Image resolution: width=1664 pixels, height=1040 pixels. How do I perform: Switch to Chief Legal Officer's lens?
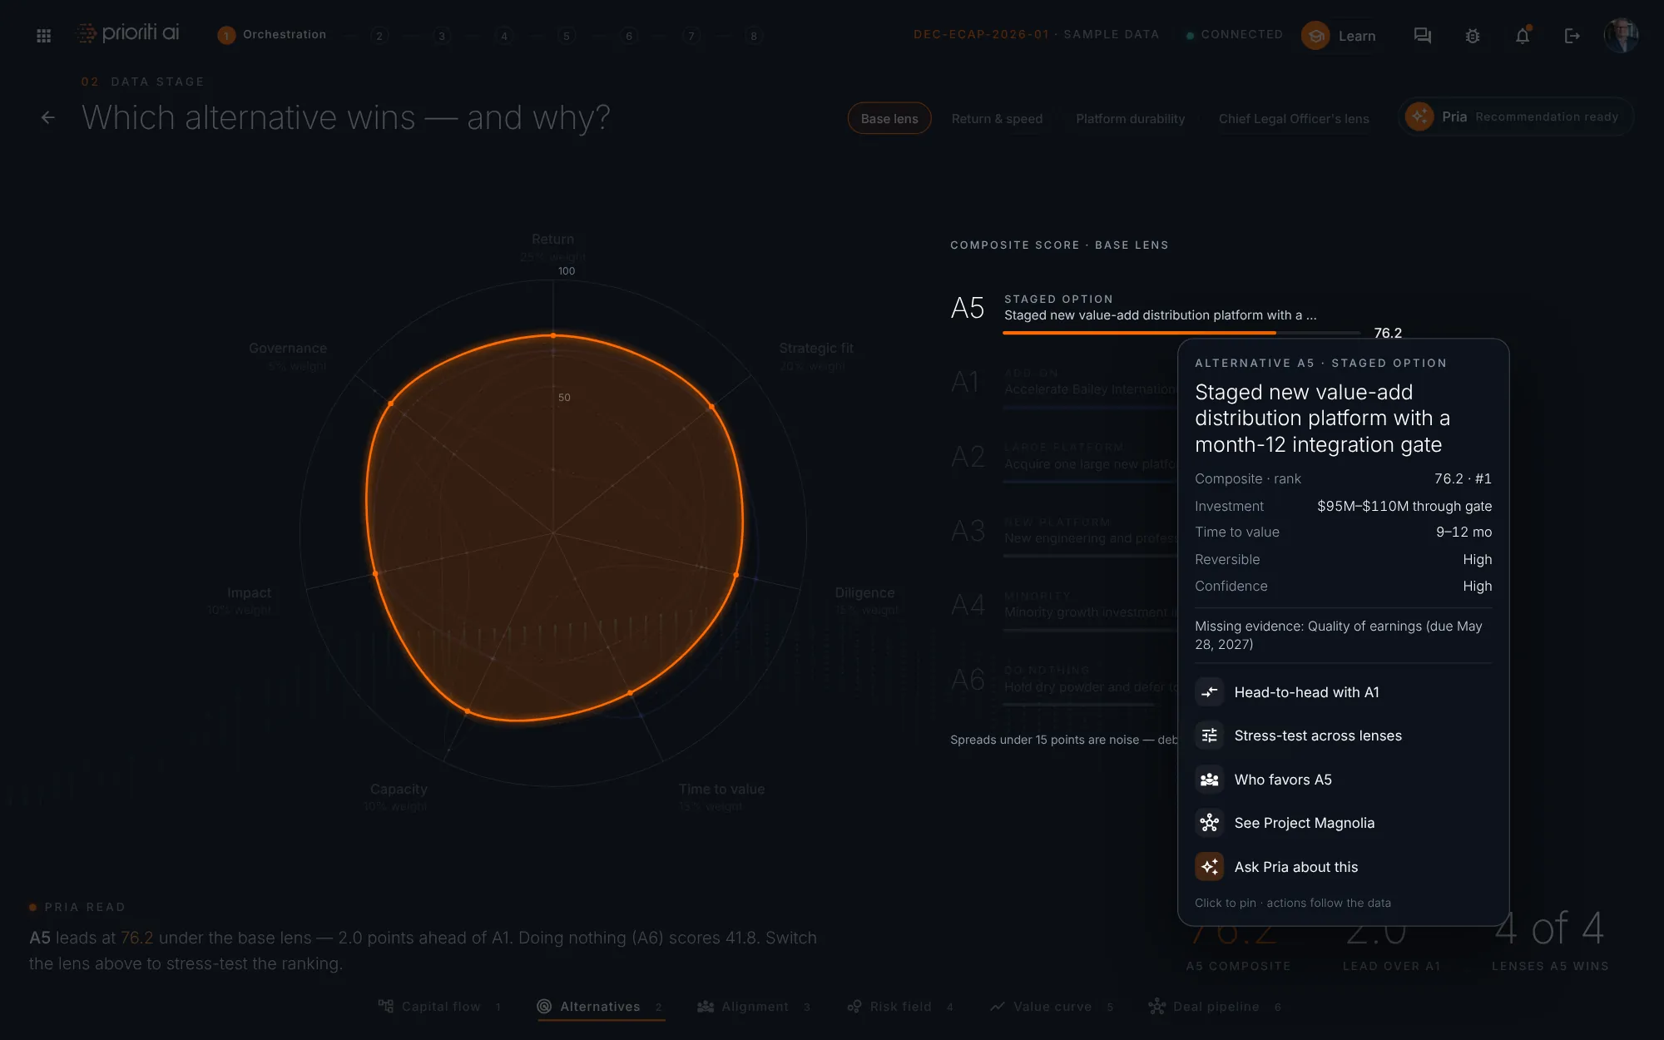[1294, 119]
